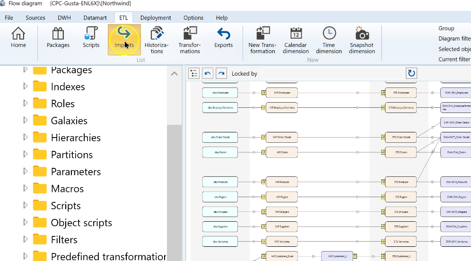Create a New Transformation
Viewport: 471px width, 261px height.
click(x=262, y=40)
